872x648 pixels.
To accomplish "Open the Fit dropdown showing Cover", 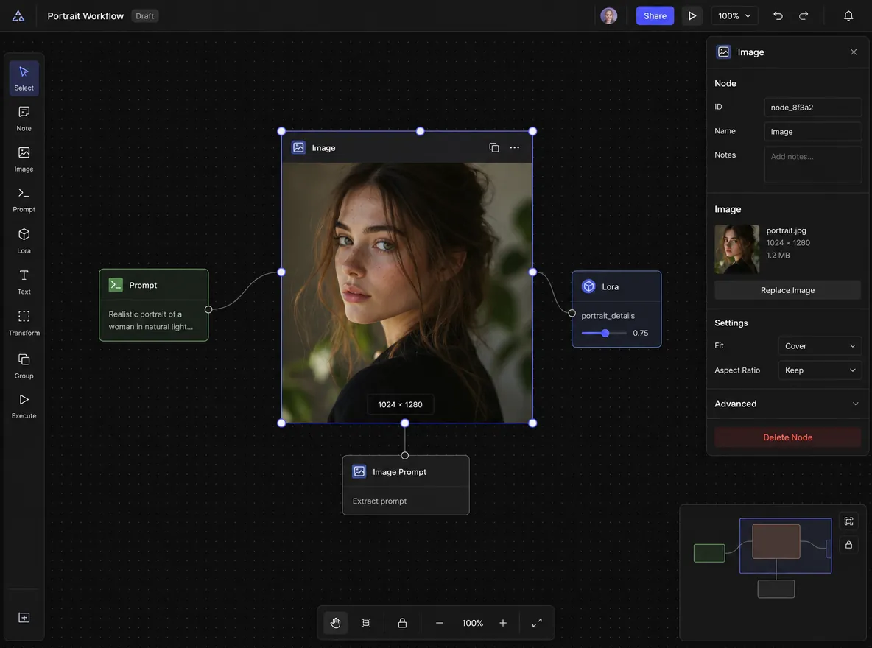I will (820, 345).
